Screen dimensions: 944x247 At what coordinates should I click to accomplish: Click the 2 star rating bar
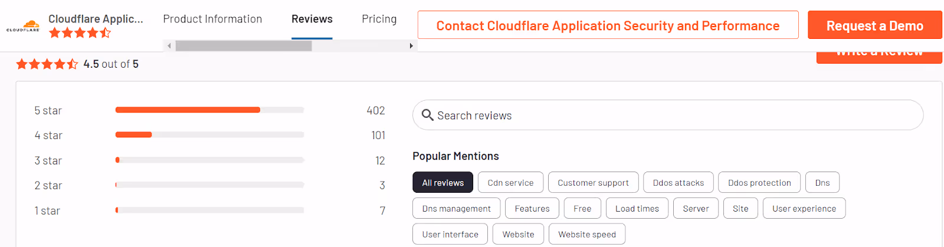click(210, 185)
